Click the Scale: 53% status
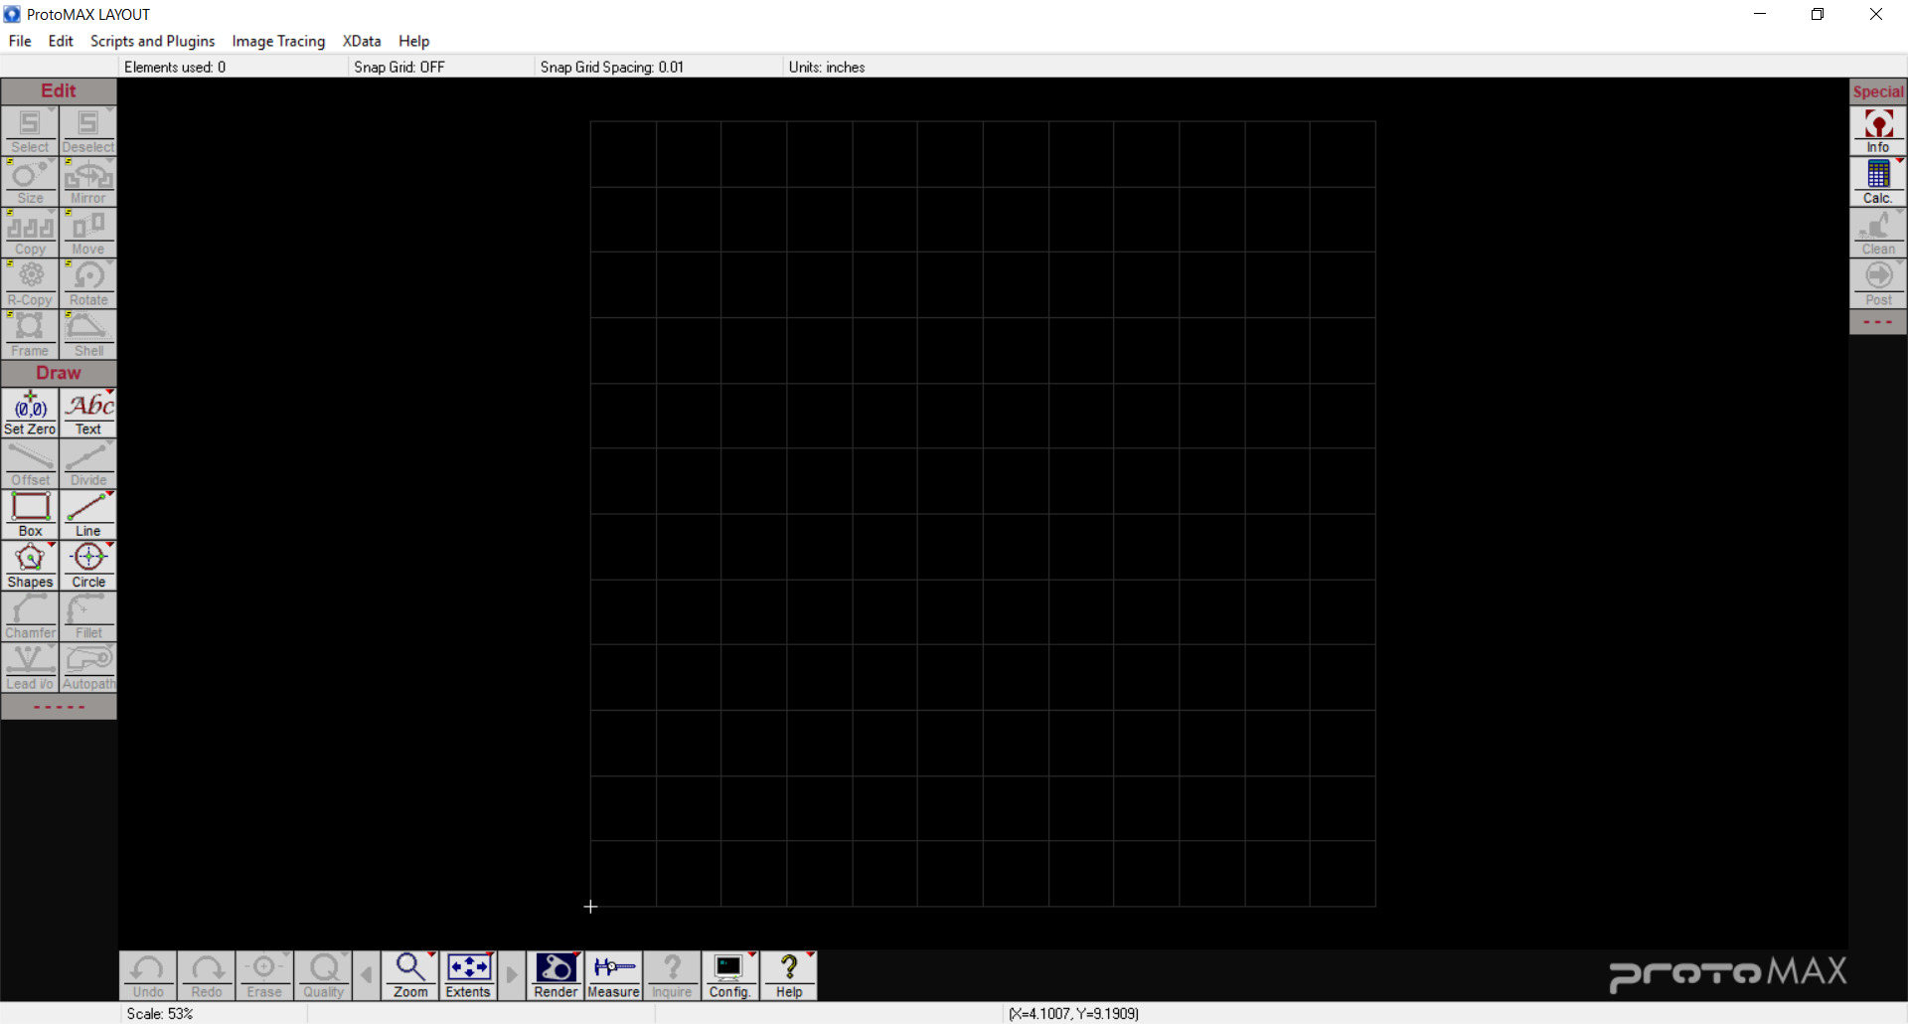The image size is (1908, 1024). (x=160, y=1013)
